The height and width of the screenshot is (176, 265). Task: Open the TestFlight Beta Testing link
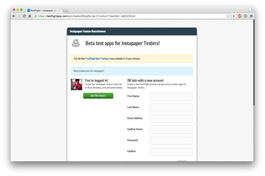96,59
